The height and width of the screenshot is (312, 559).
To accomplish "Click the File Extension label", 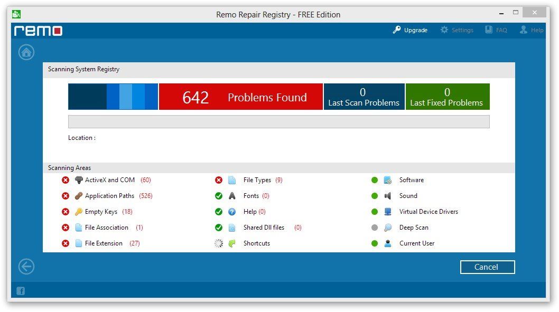I will (x=104, y=243).
